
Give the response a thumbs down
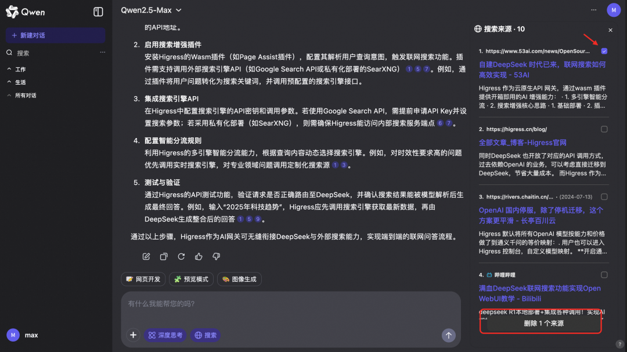tap(215, 256)
